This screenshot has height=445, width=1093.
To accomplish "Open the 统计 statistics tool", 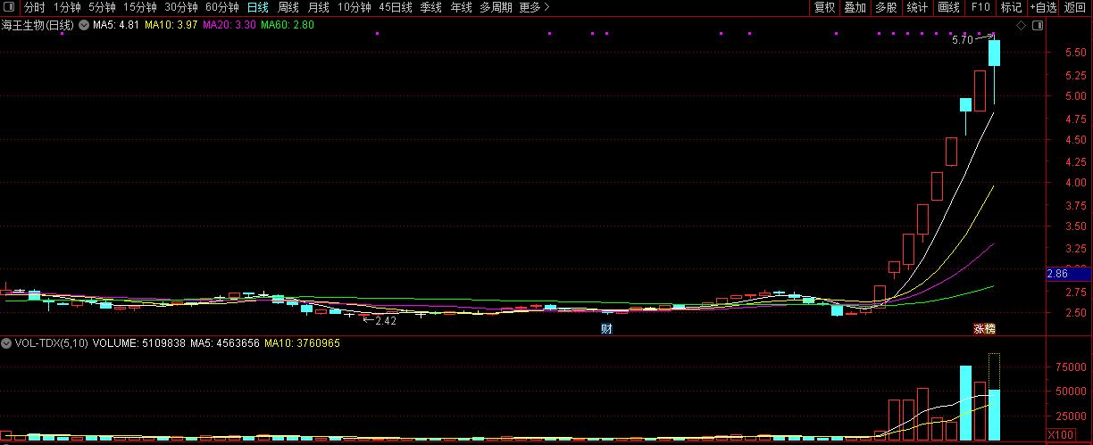I will (x=917, y=7).
